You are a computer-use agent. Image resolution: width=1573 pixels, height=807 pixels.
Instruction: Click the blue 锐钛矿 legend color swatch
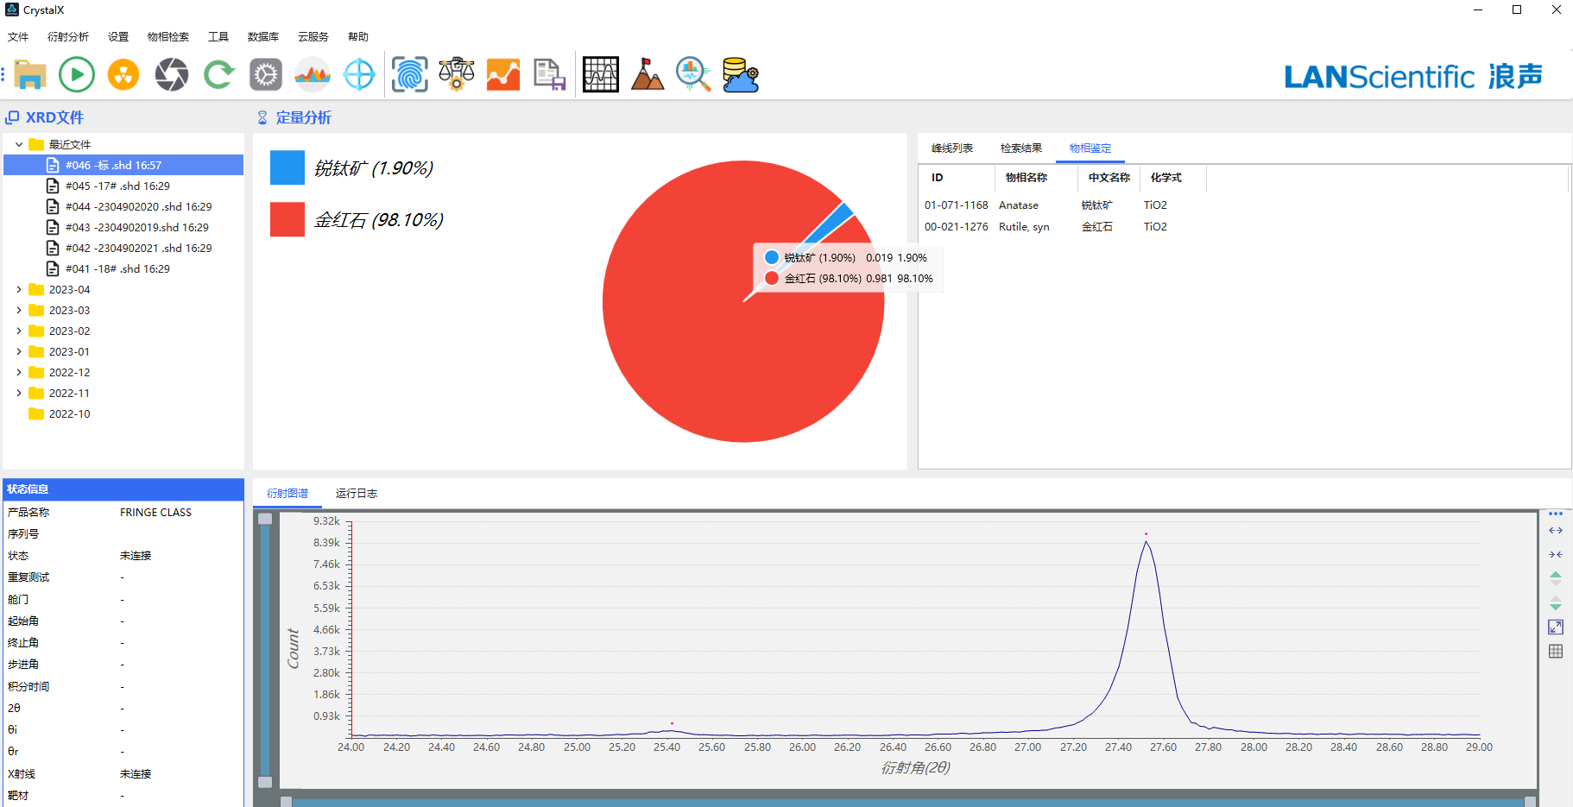(287, 168)
